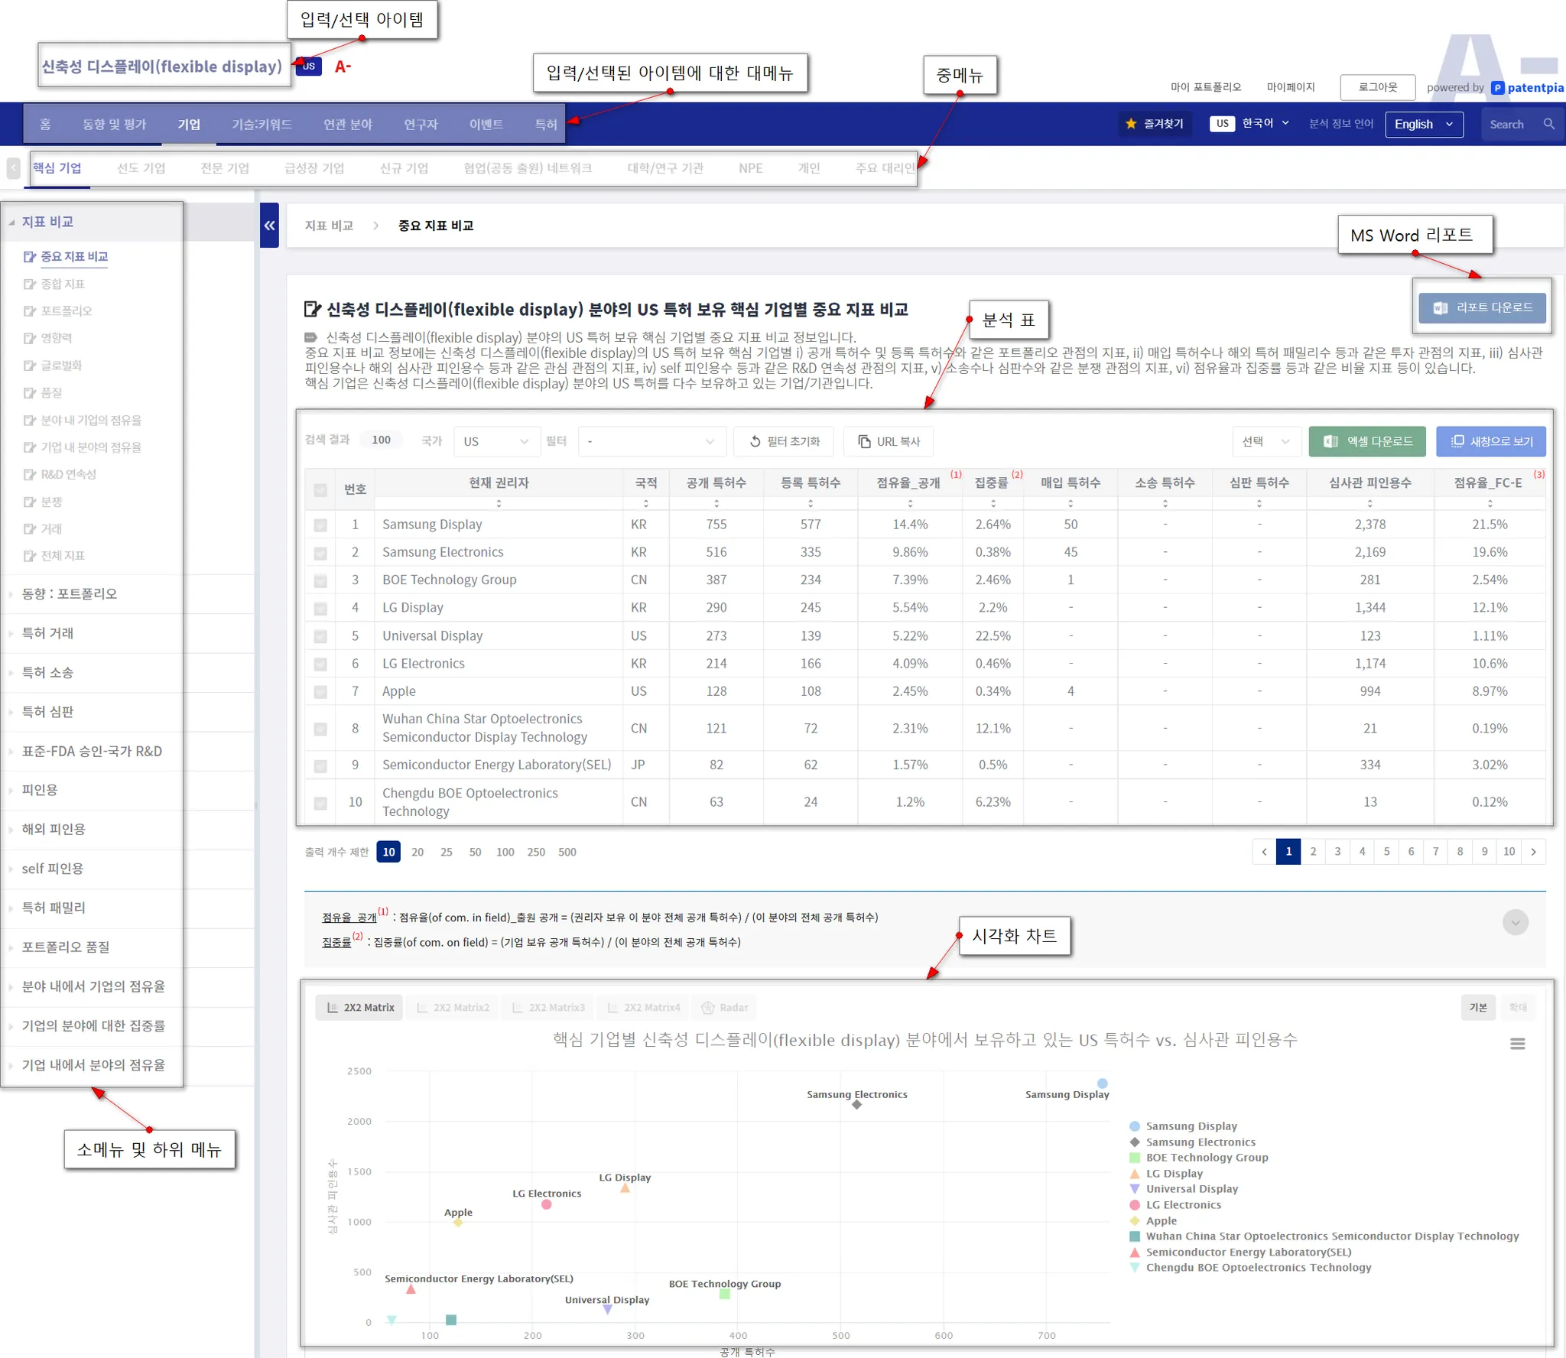Go to next page with arrow icon

pyautogui.click(x=1533, y=852)
